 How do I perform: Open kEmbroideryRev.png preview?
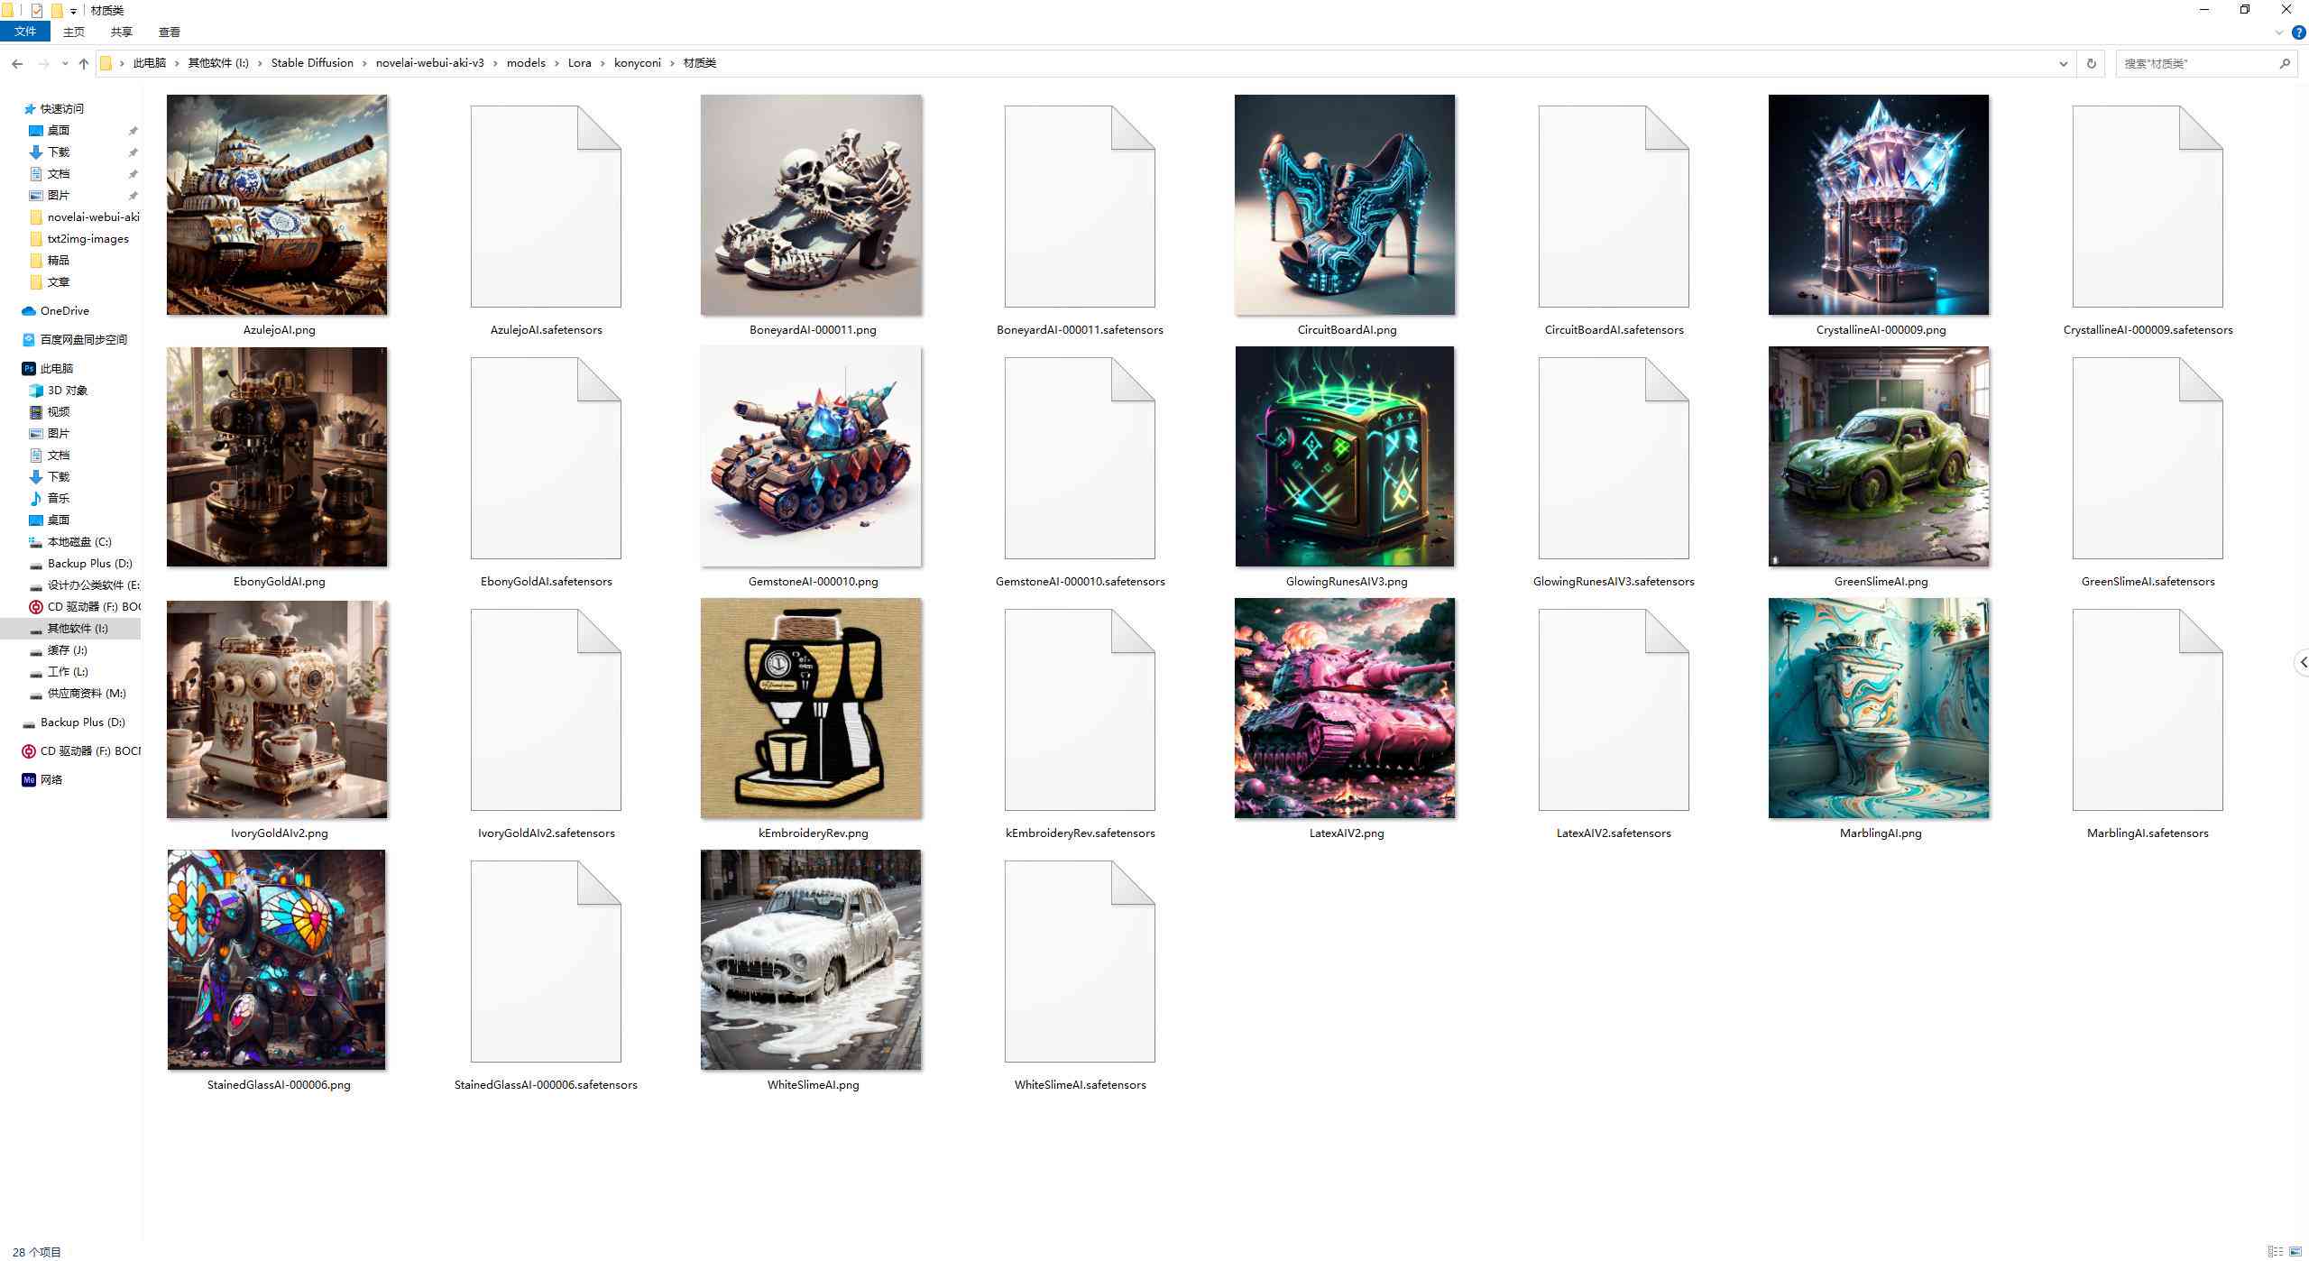(811, 708)
